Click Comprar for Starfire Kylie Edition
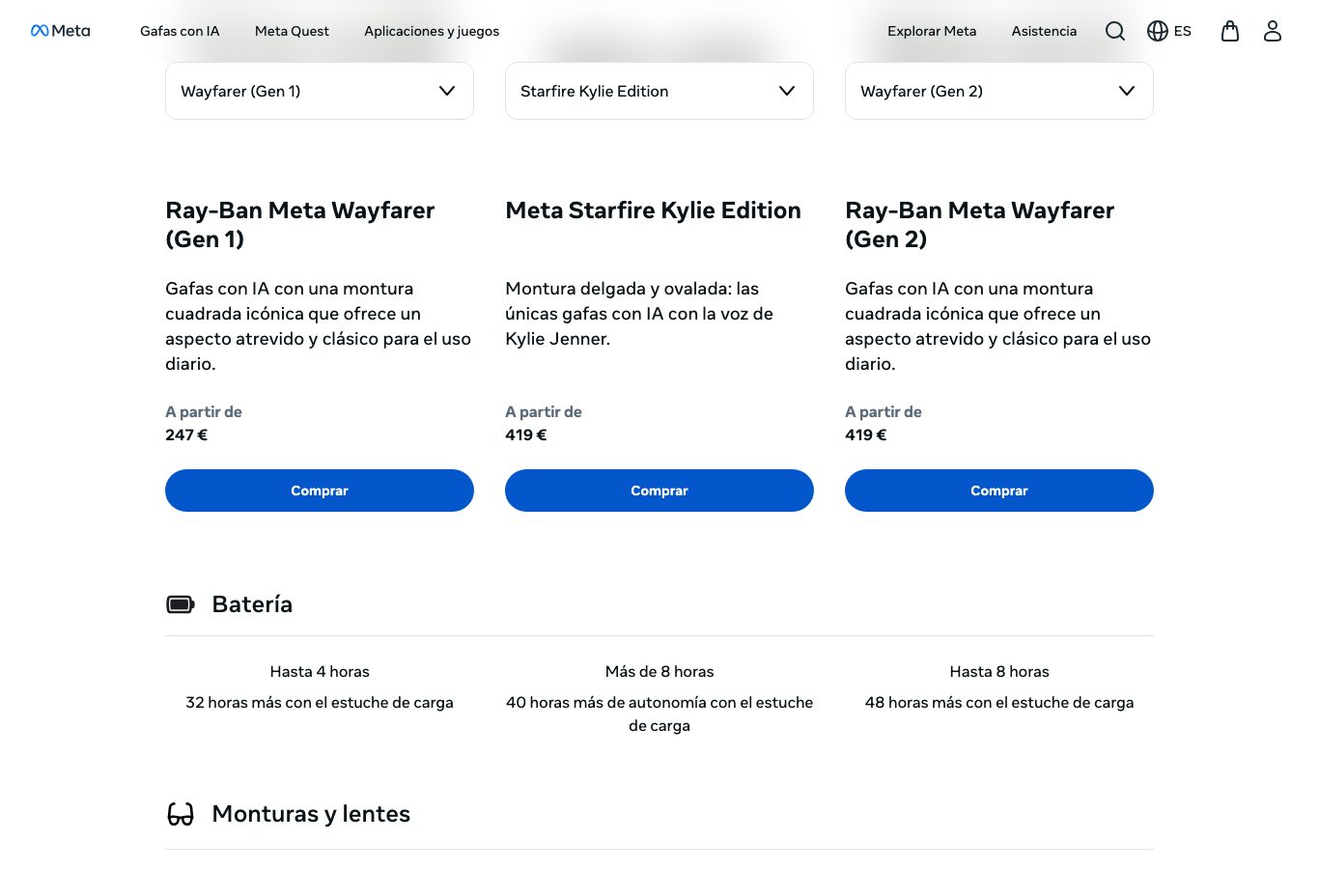 (659, 491)
